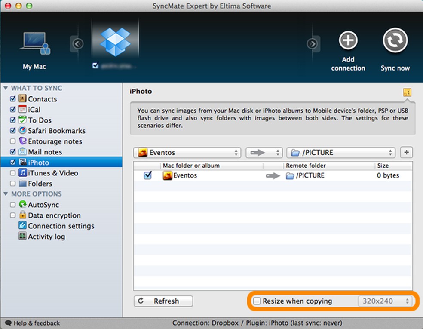Uncheck the Mail notes checkbox

tap(12, 152)
